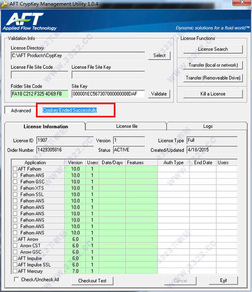Screen dimensions: 252x292
Task: Tick the Fathom GSC checkbox
Action: click(15, 182)
